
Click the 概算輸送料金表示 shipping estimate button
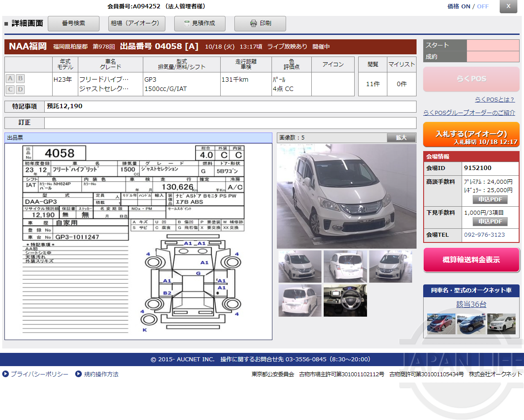tap(471, 260)
